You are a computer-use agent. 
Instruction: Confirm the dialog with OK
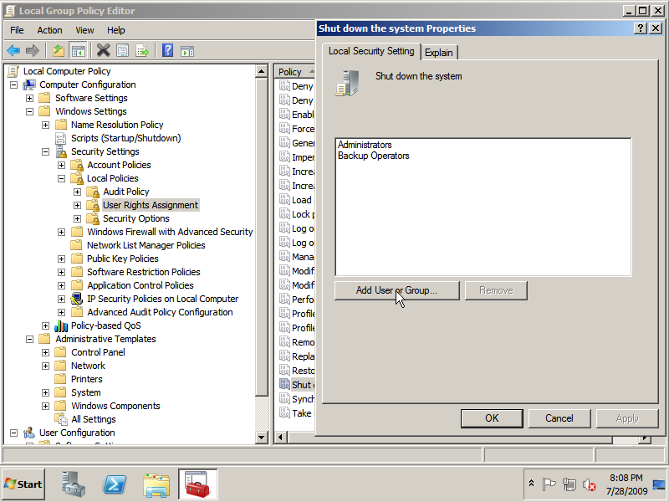492,418
